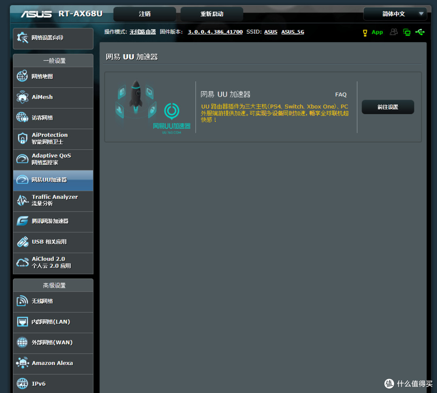Click the IPv6 globe icon
This screenshot has height=393, width=437.
(x=22, y=384)
